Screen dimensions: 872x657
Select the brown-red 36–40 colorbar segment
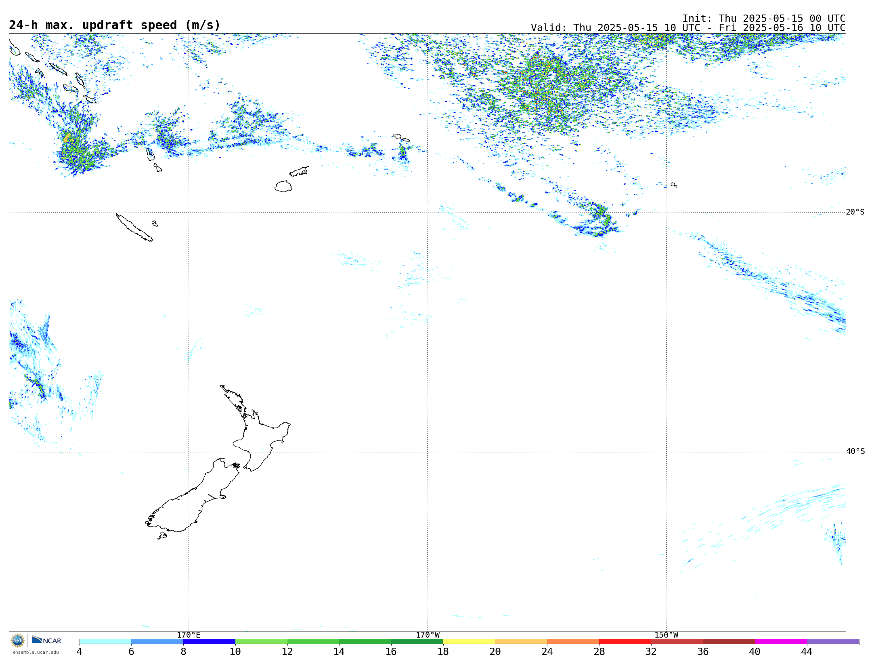(x=729, y=641)
